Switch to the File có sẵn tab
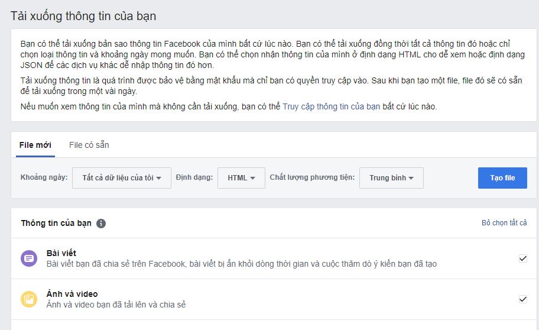The height and width of the screenshot is (330, 539). coord(89,145)
